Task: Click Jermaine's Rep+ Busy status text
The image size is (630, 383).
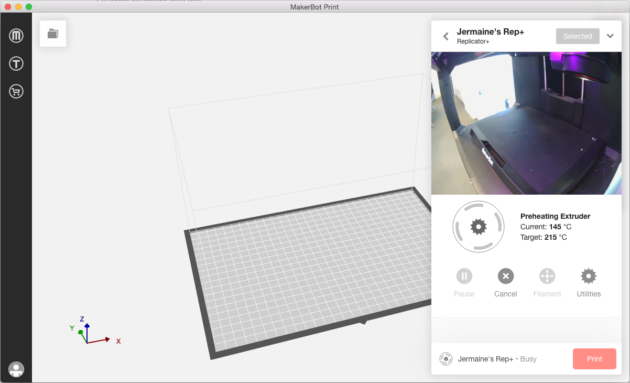Action: point(497,359)
